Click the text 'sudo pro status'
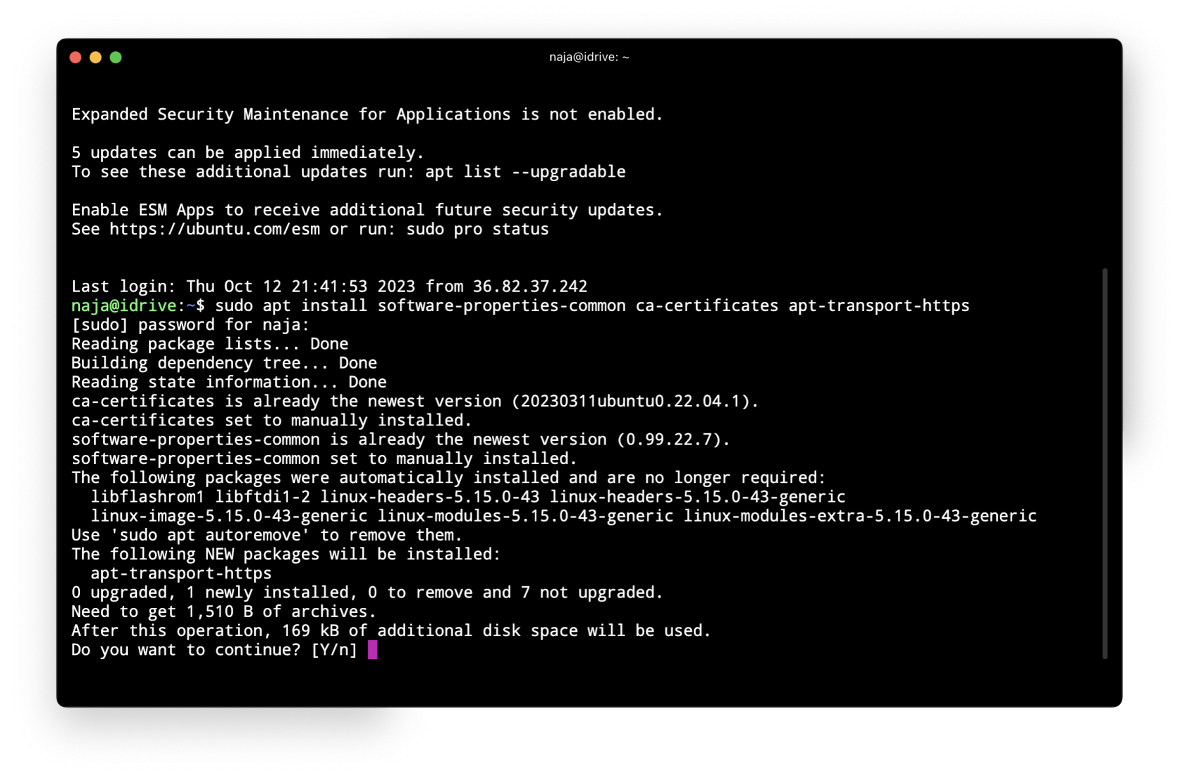This screenshot has width=1179, height=782. pos(477,230)
